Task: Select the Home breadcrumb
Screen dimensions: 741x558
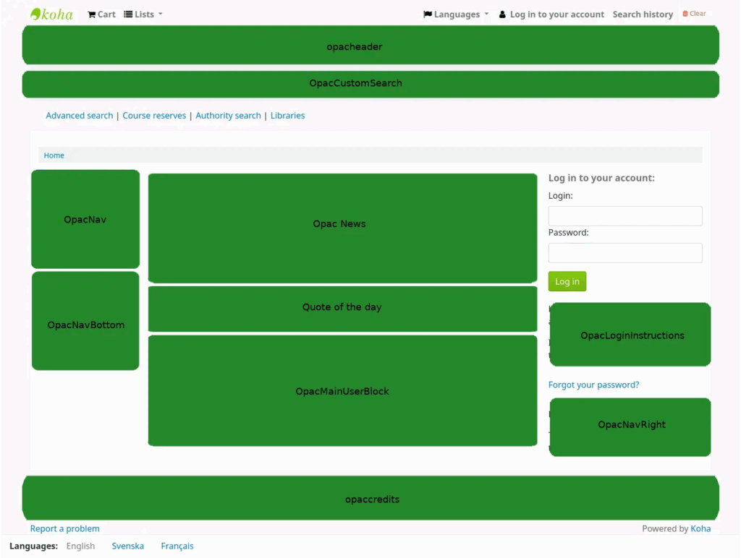Action: coord(54,155)
